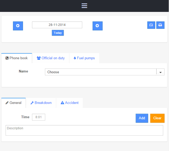This screenshot has width=169, height=151.
Task: Select the General tab
Action: (13, 103)
